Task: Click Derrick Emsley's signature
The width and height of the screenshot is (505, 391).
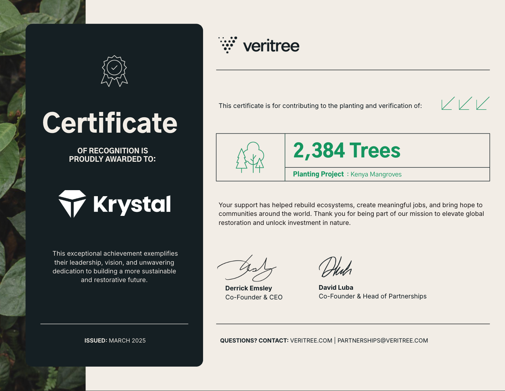Action: (x=247, y=268)
